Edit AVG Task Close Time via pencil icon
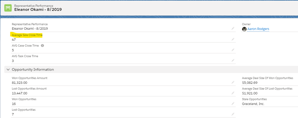298x118 pixels. click(x=233, y=61)
